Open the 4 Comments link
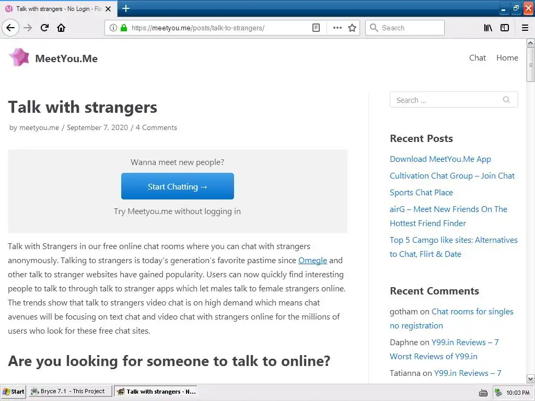 tap(156, 127)
